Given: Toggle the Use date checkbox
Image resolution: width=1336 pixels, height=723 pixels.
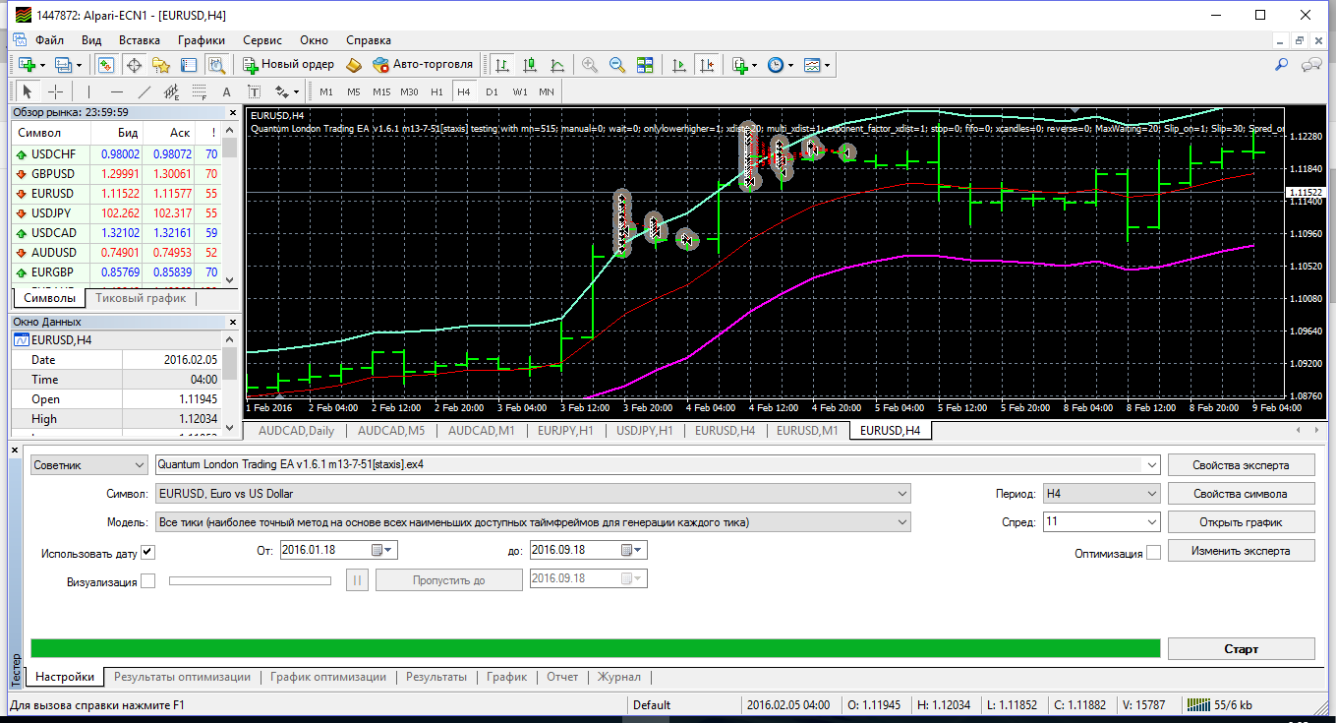Looking at the screenshot, I should click(x=148, y=552).
